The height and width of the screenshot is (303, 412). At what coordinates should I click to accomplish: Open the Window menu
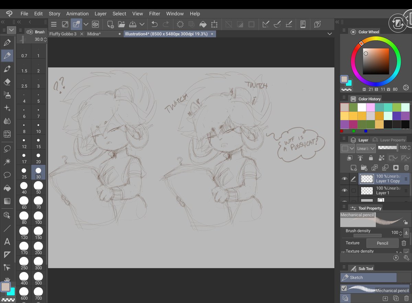pyautogui.click(x=175, y=13)
